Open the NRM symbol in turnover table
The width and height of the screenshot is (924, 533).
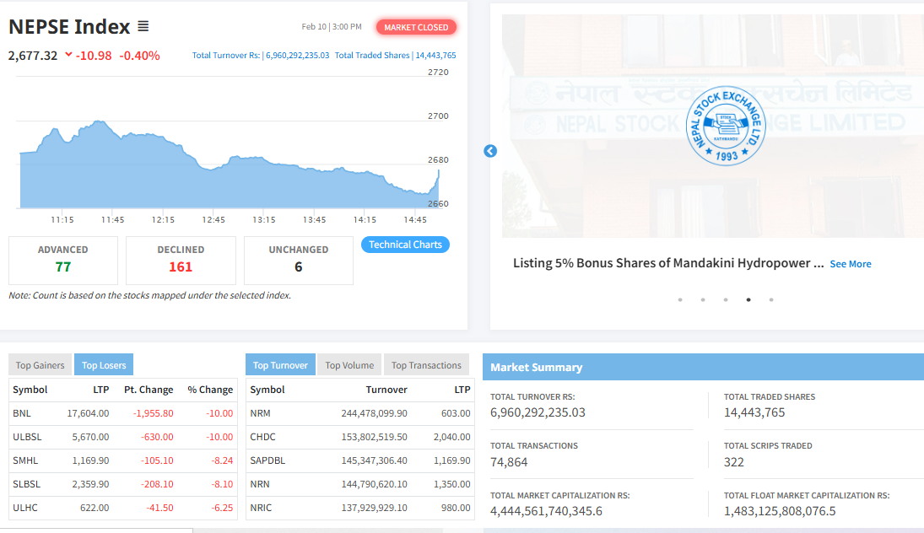(x=260, y=413)
